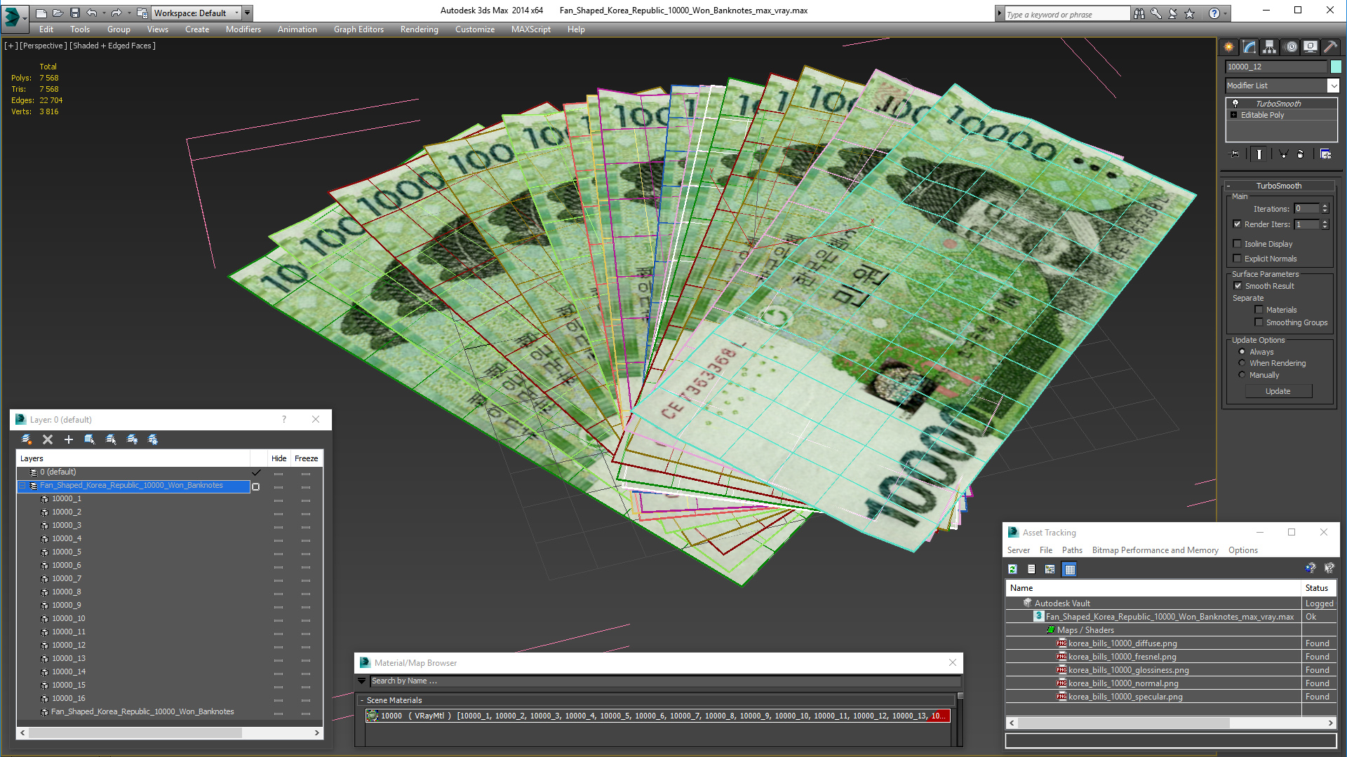Toggle TurboSmooth modifier lightbulb
Image resolution: width=1347 pixels, height=757 pixels.
1235,104
